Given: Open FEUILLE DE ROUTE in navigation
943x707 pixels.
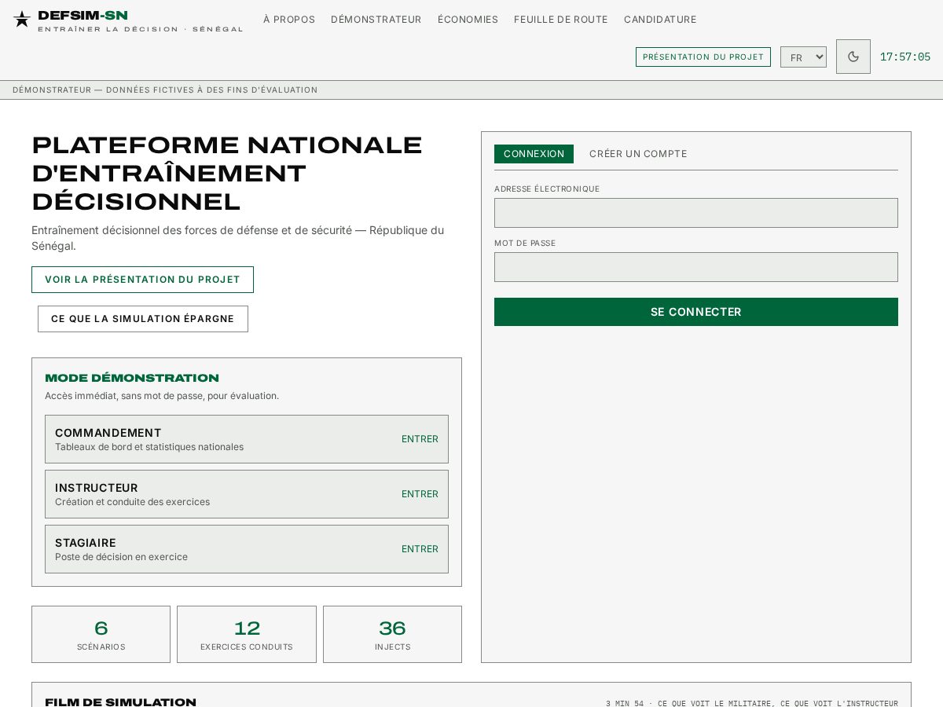Looking at the screenshot, I should 561,20.
